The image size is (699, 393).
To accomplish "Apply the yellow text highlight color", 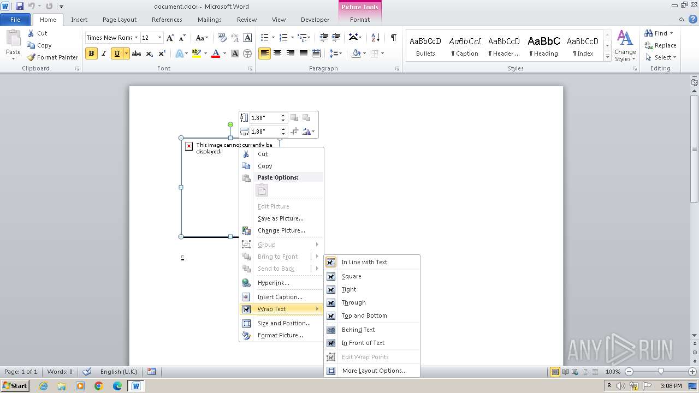I will [197, 53].
